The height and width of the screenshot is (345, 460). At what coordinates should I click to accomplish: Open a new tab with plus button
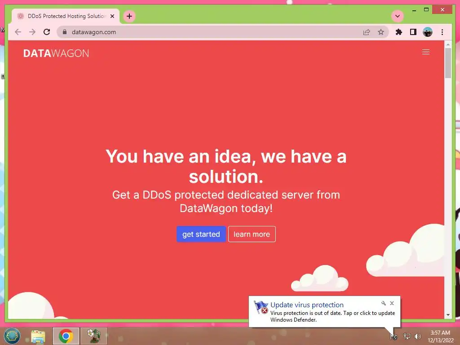[129, 16]
